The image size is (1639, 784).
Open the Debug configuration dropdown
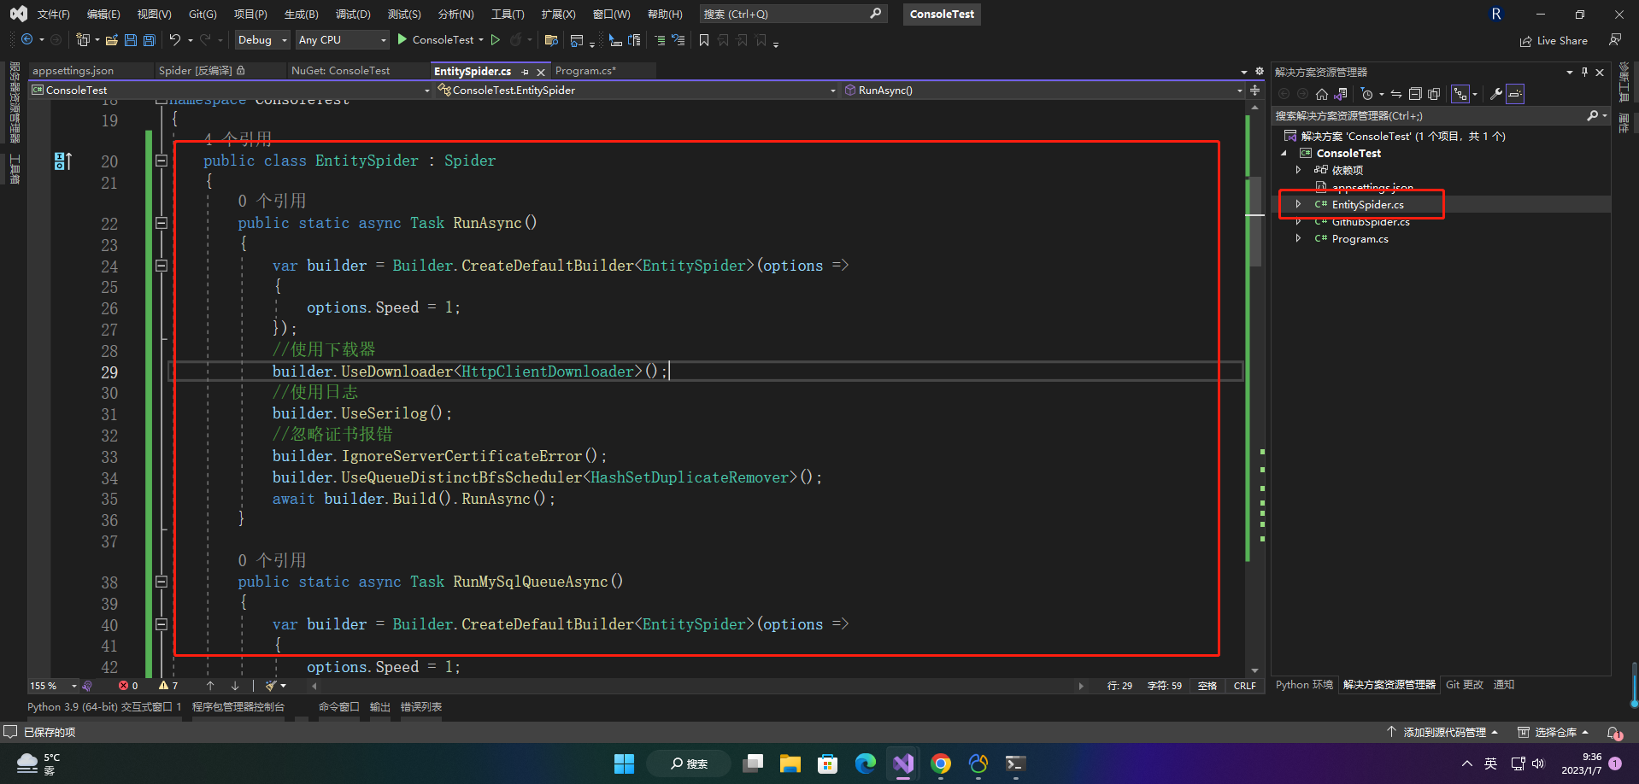tap(263, 40)
